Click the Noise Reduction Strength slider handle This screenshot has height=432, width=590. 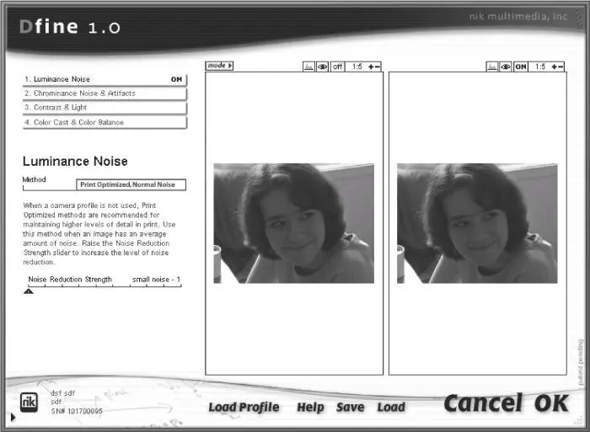[29, 291]
